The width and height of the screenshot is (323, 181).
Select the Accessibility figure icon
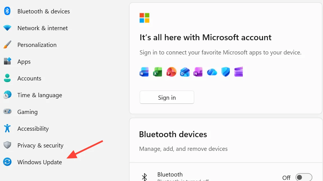[7, 128]
